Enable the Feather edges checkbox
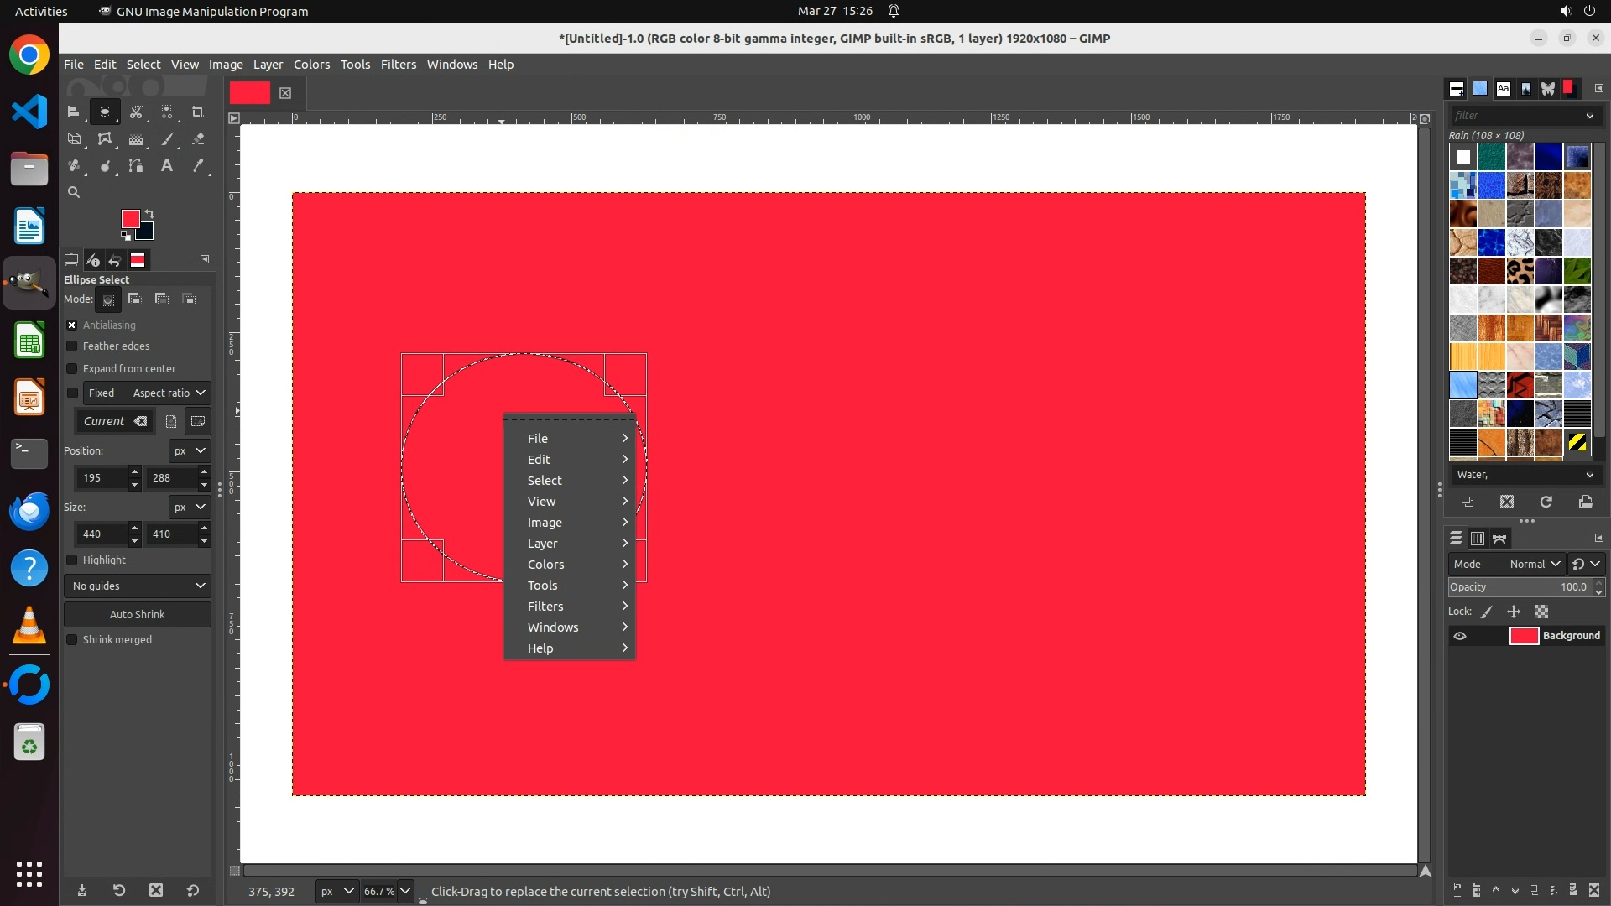The width and height of the screenshot is (1611, 906). click(x=72, y=346)
